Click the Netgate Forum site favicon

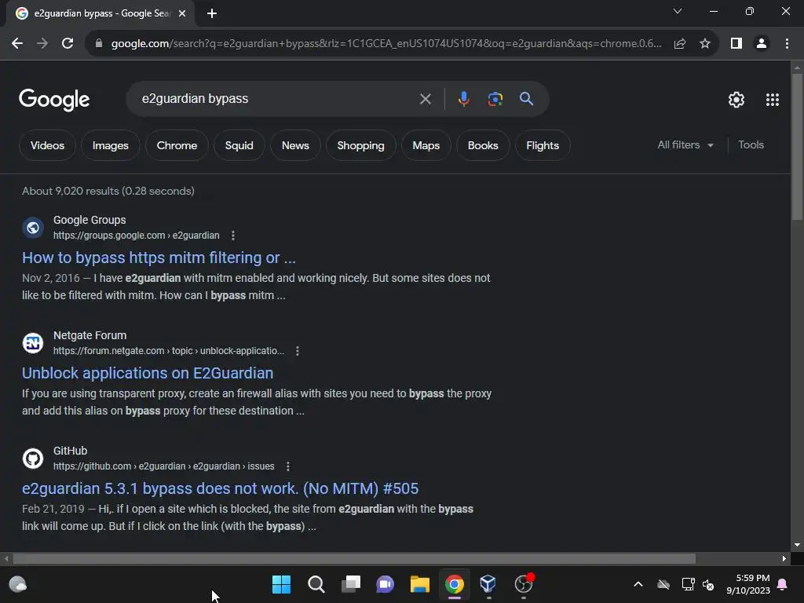(33, 343)
